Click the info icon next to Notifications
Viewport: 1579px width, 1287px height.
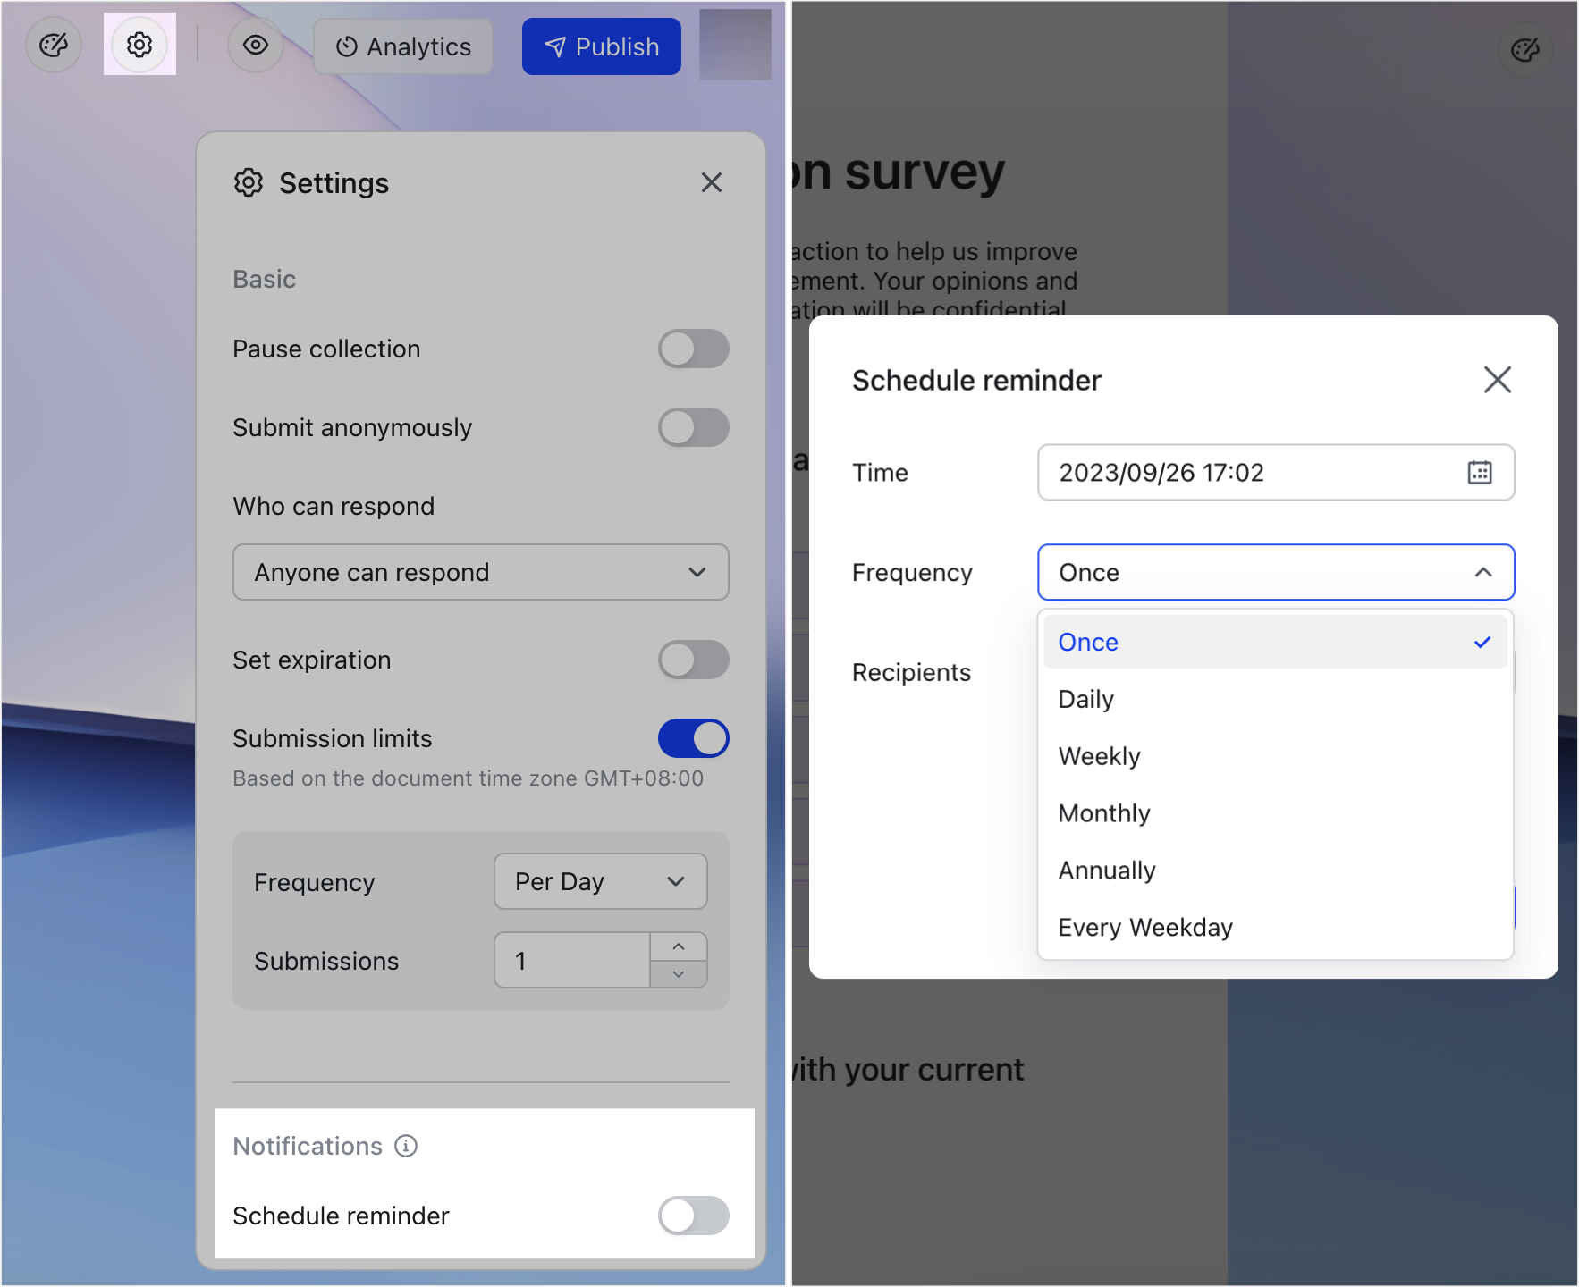coord(406,1146)
